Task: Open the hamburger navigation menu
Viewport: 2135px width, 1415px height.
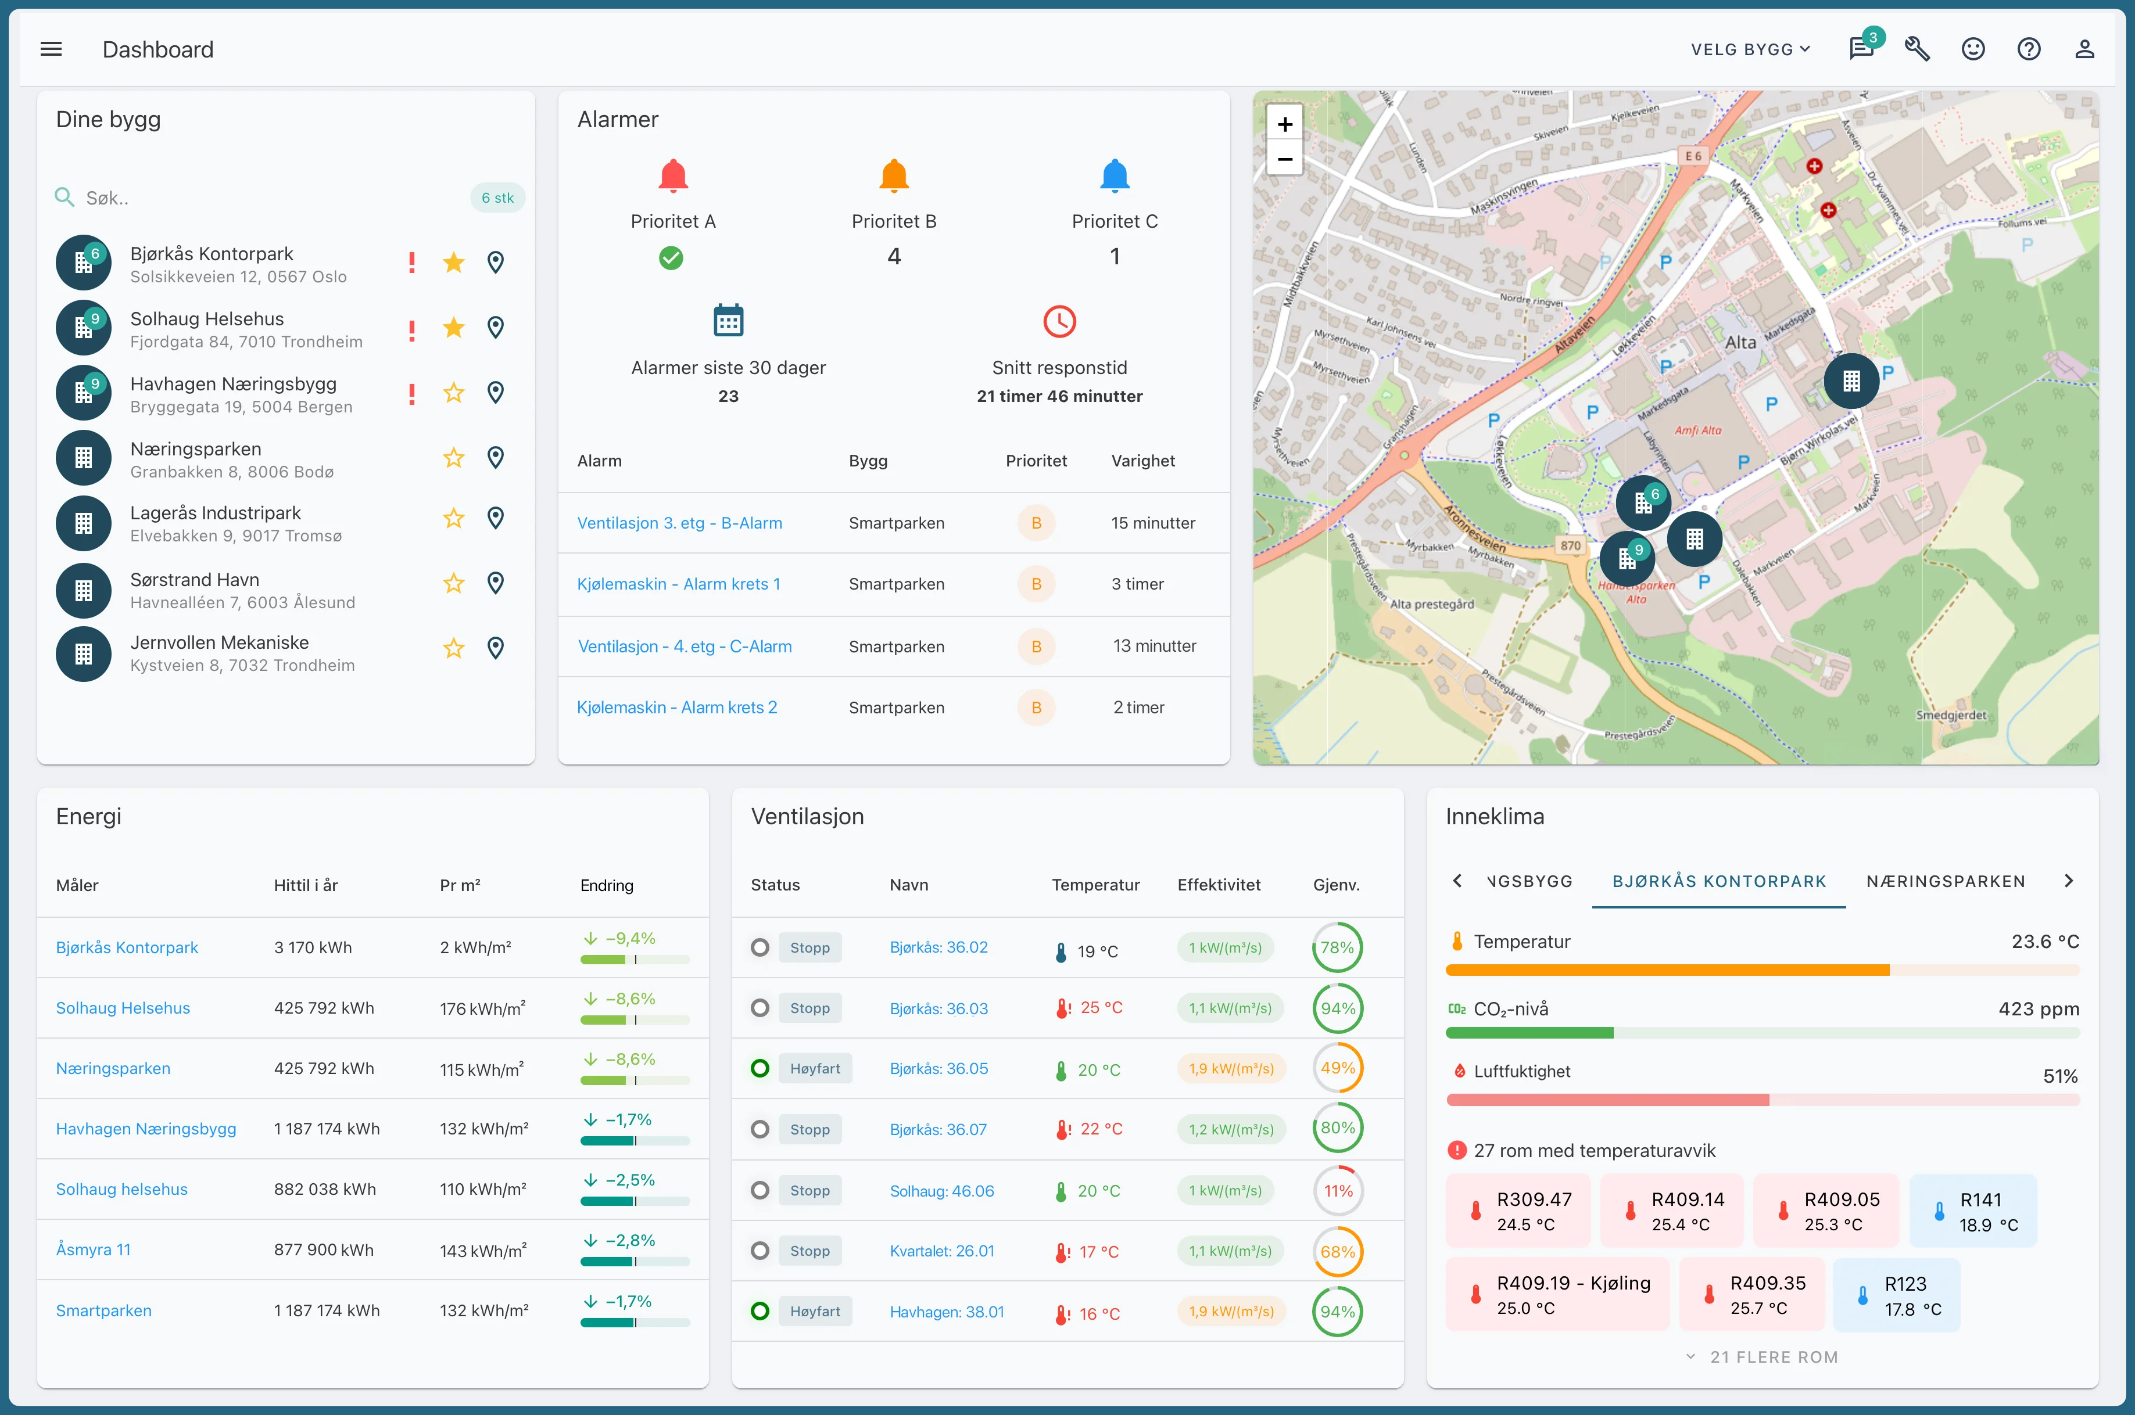Action: point(52,49)
